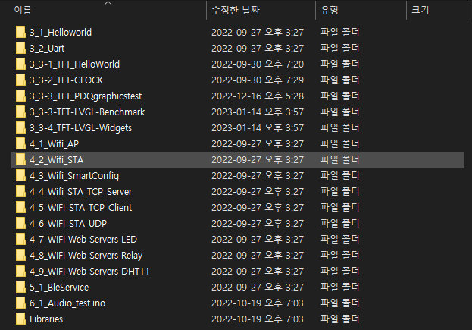
Task: Select the 3_3-4_TFT-LVGL-Widgets name
Action: 80,128
